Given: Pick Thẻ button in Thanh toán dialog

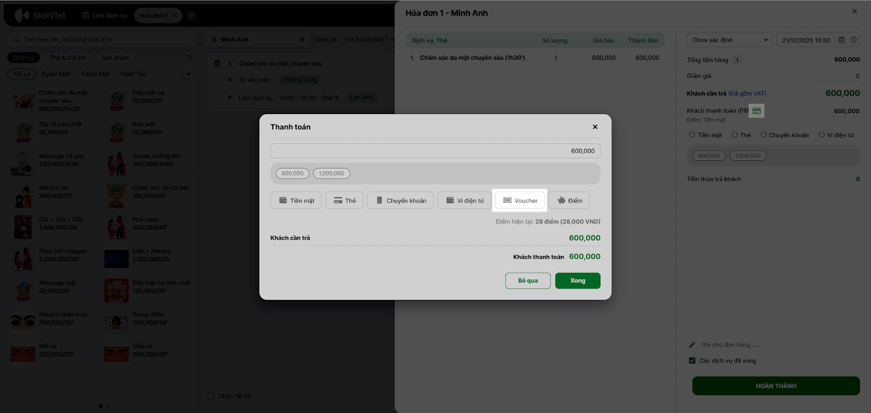Looking at the screenshot, I should [344, 201].
